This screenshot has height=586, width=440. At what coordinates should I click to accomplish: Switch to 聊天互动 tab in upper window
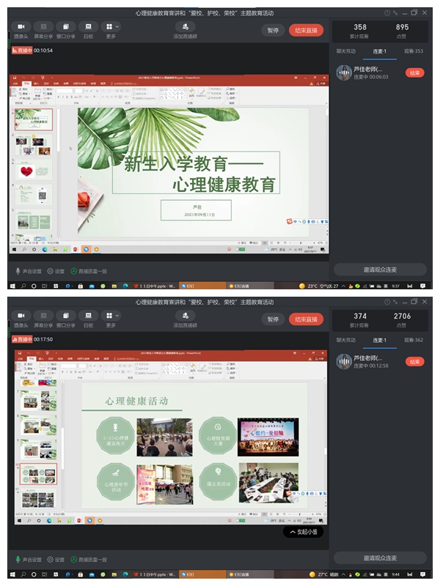click(345, 51)
